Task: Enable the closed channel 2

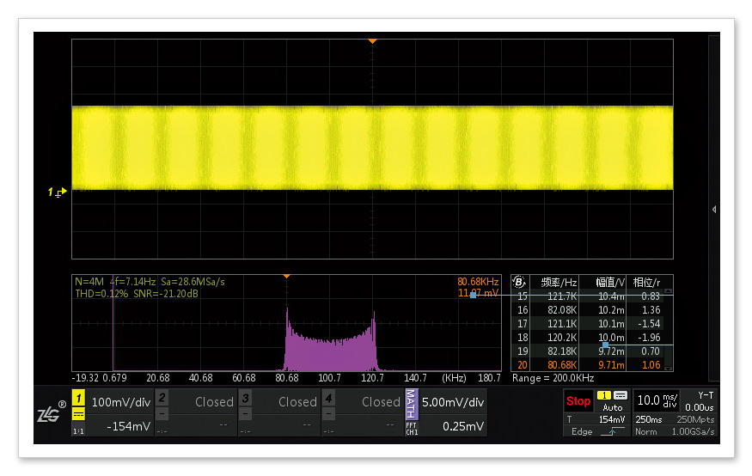Action: [x=197, y=402]
